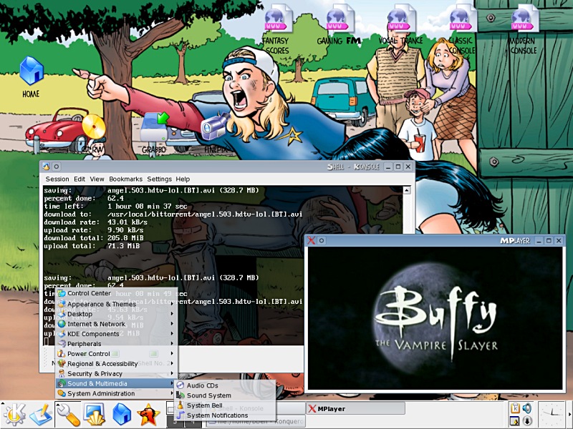Screen dimensions: 573x429
Task: Select Control Center menu entry
Action: [116, 293]
